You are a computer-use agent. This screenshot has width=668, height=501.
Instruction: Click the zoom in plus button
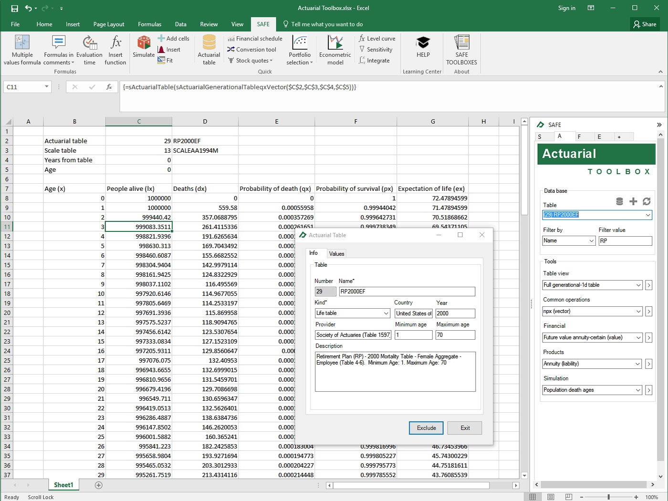[x=636, y=497]
